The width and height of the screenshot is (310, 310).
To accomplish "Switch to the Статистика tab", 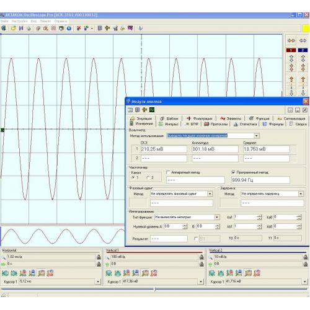I will [246, 124].
